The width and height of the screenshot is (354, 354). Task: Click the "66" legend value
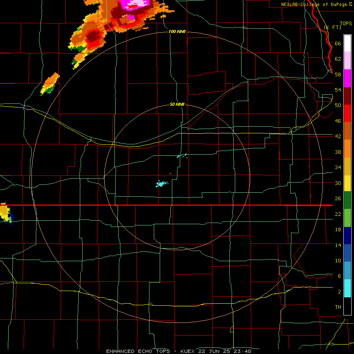[x=338, y=43]
